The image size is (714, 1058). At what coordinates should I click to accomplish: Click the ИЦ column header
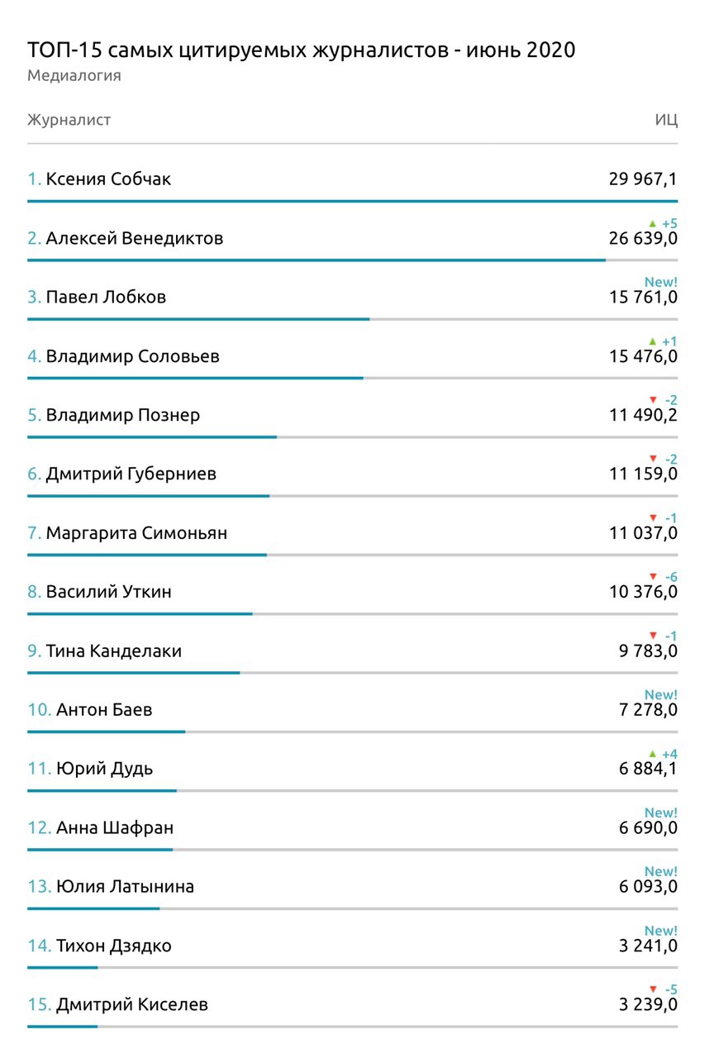(666, 120)
